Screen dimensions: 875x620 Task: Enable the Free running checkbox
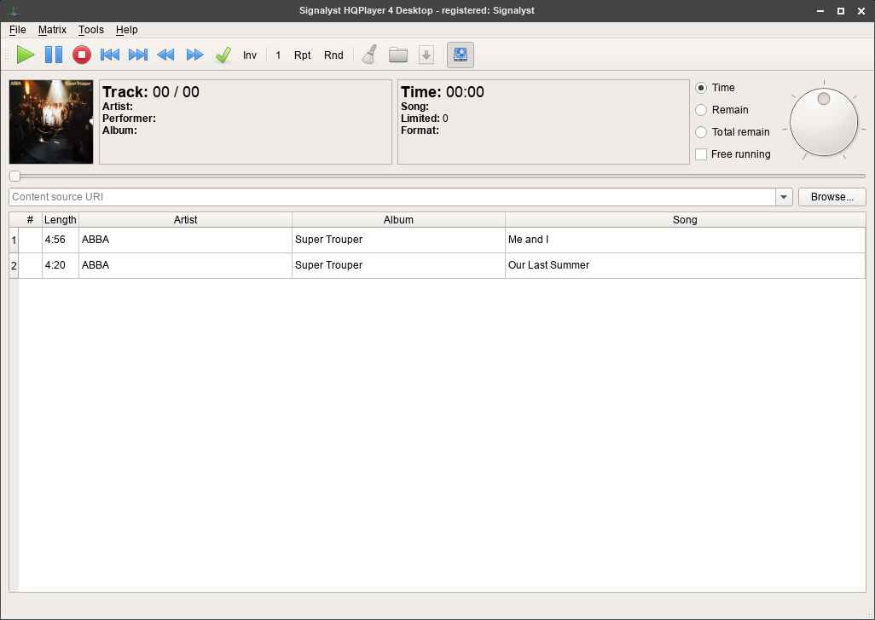click(x=701, y=154)
